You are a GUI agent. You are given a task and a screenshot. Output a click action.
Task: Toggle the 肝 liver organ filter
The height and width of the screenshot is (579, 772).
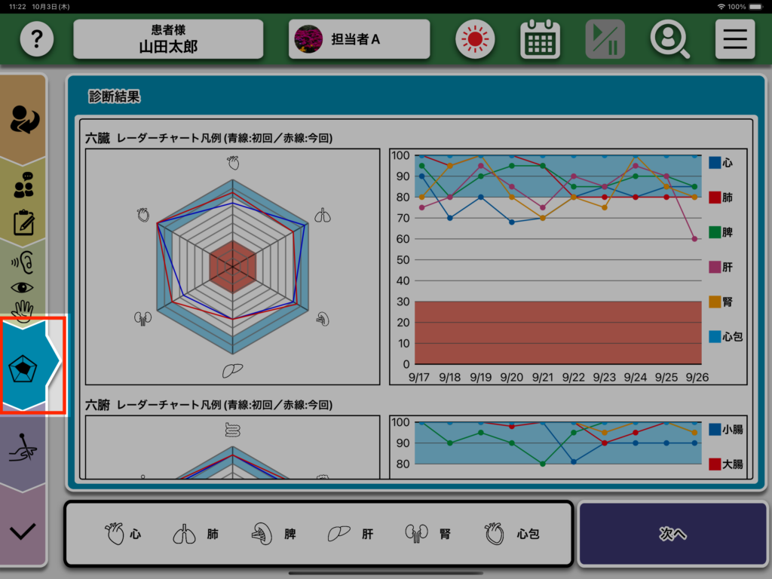[351, 535]
